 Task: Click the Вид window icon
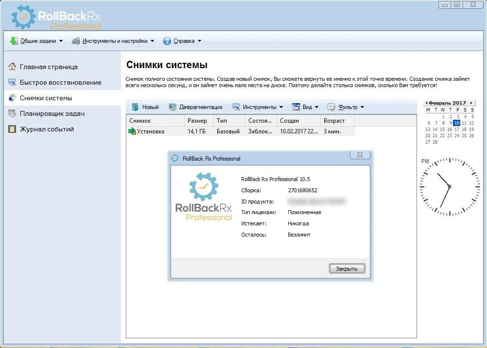[296, 107]
